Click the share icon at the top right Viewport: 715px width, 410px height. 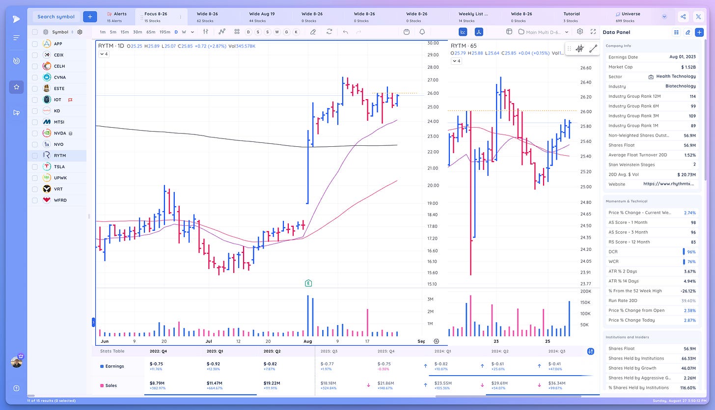click(683, 17)
